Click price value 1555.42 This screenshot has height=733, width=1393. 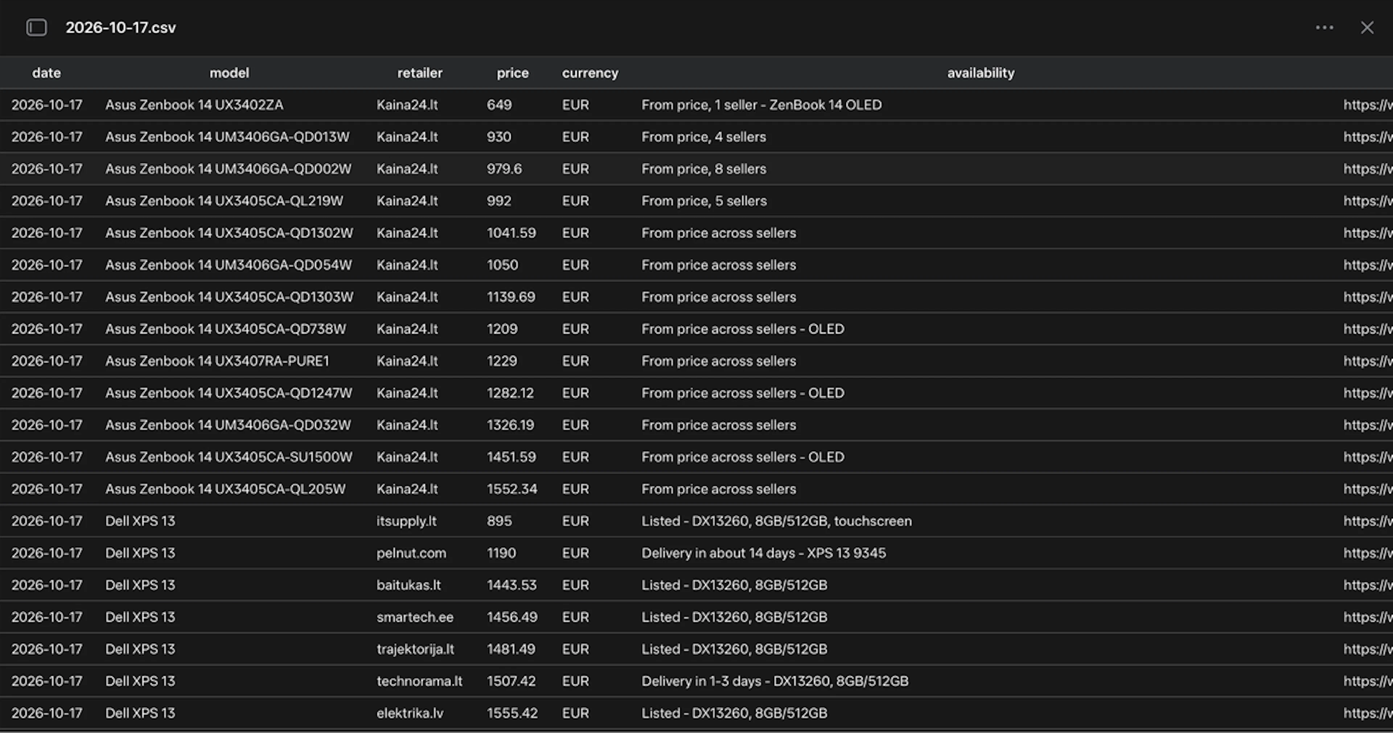[512, 713]
